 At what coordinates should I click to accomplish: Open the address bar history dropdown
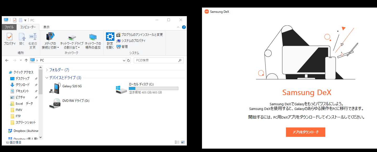(x=124, y=60)
